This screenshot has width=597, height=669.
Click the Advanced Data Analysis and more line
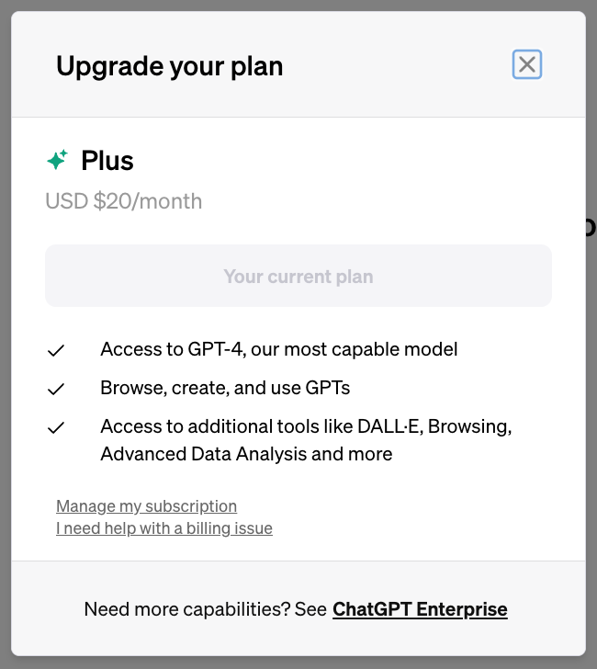pyautogui.click(x=246, y=454)
